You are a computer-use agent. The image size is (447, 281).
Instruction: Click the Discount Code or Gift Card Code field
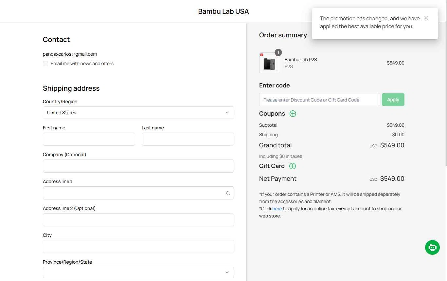[319, 100]
